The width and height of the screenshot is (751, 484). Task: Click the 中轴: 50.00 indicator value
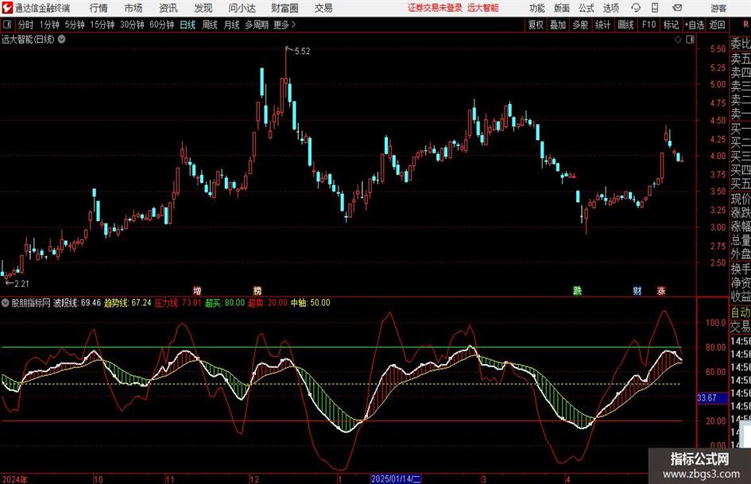[x=311, y=303]
